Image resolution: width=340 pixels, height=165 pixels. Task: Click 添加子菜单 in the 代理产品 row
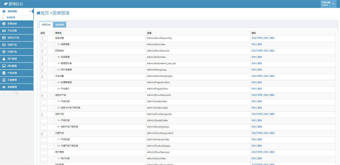[x=257, y=133]
